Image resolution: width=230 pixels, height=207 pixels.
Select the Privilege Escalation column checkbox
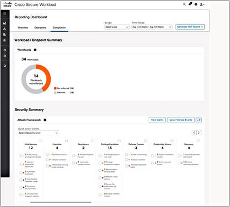119,141
